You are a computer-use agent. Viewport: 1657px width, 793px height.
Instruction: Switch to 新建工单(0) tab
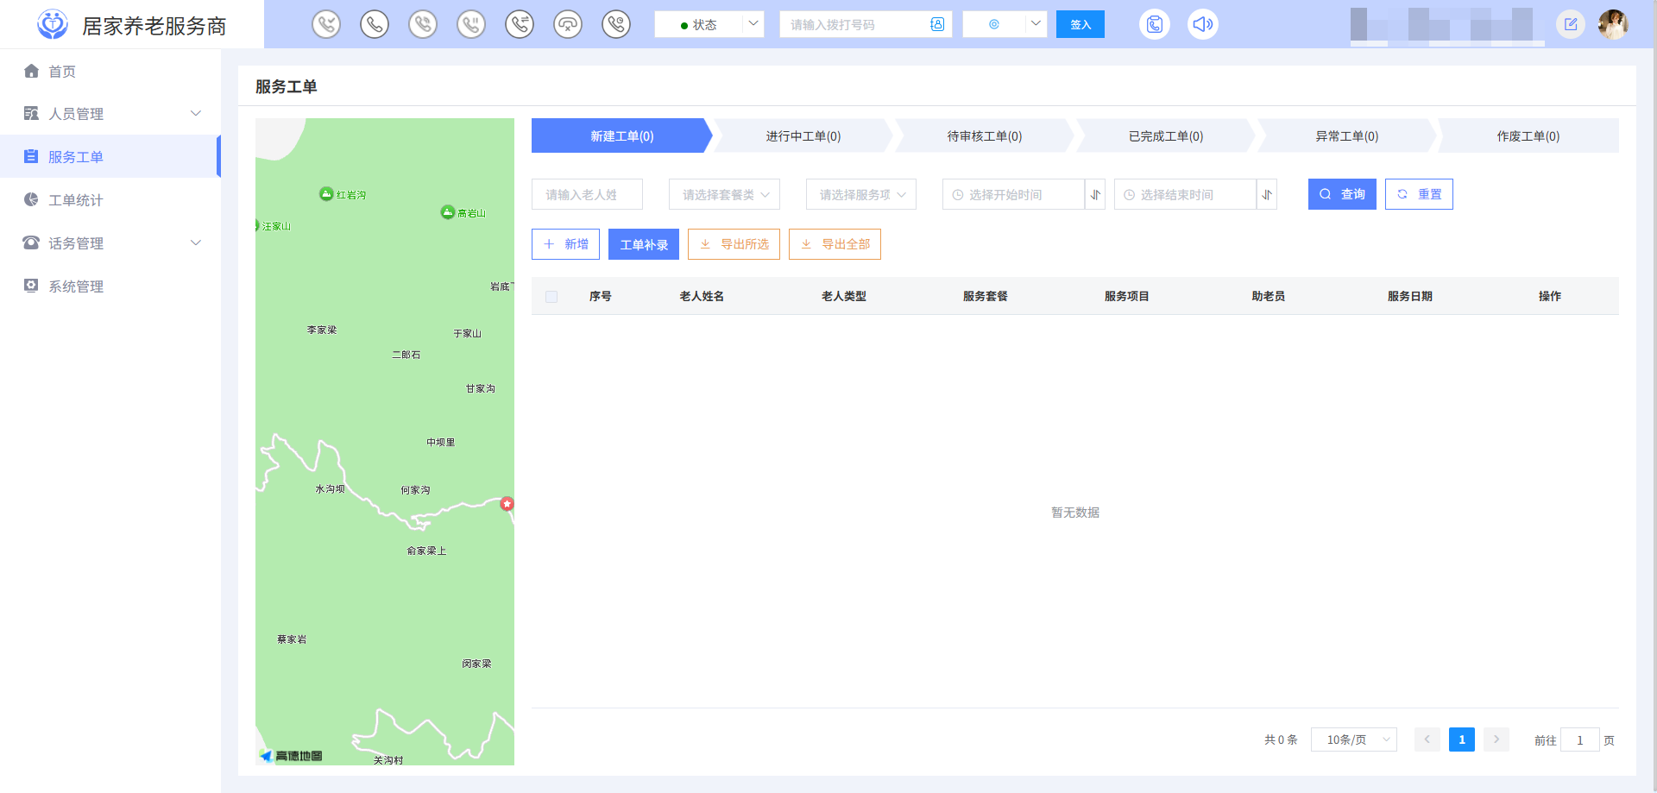621,135
